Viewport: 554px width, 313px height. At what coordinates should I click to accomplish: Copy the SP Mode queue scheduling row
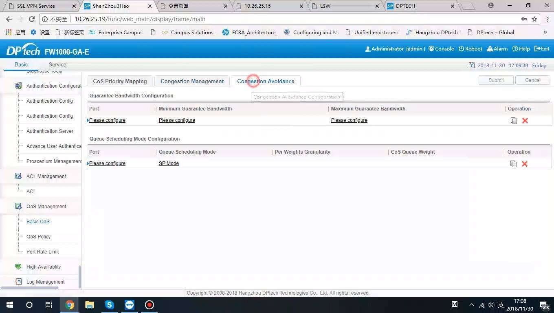click(x=513, y=164)
